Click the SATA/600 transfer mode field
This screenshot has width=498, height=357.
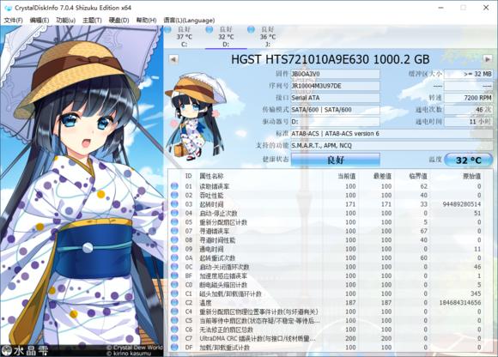click(336, 110)
